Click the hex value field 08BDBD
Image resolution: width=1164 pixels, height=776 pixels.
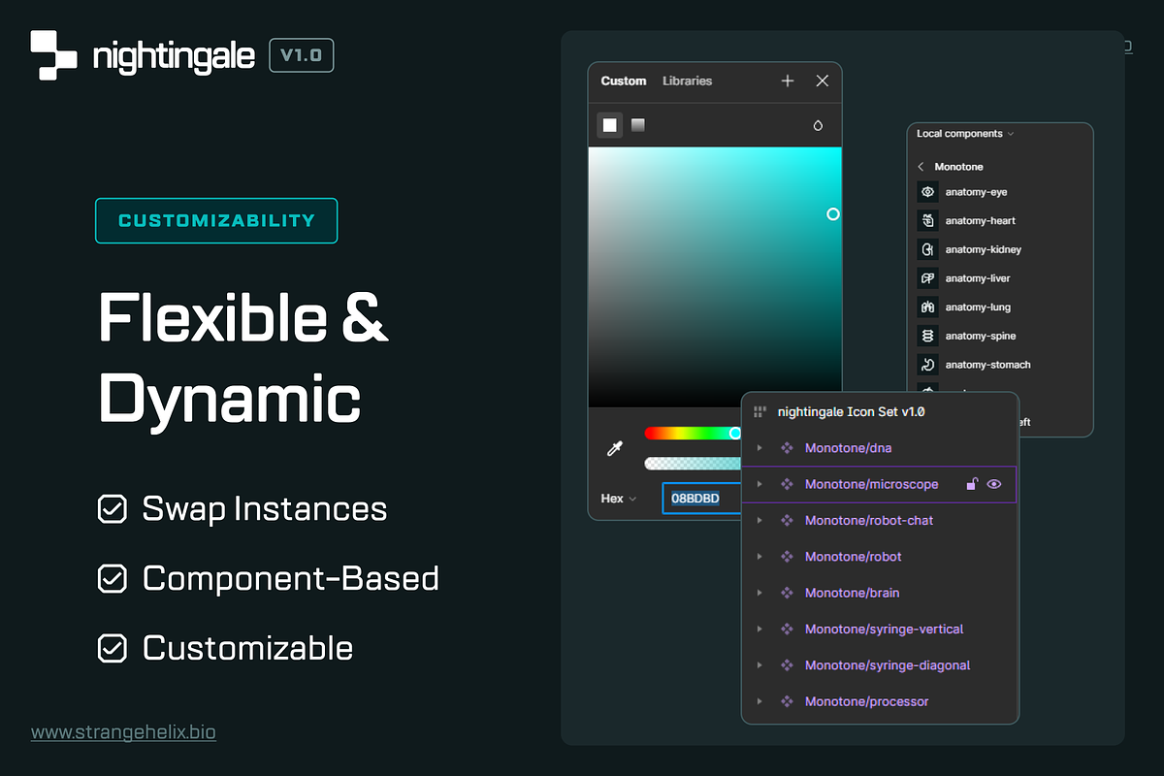701,499
